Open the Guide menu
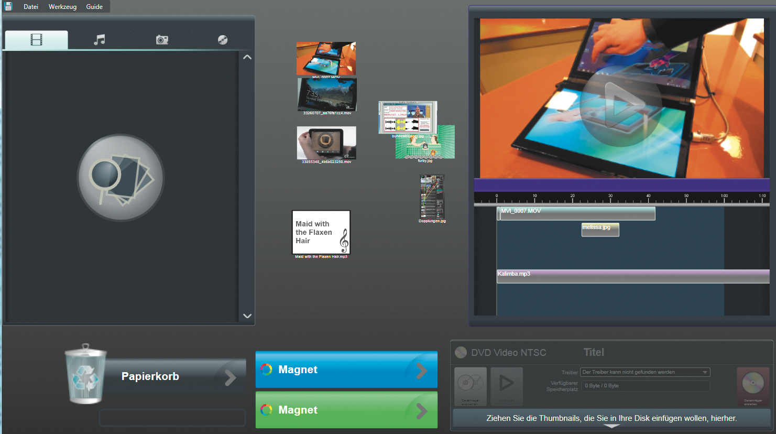Viewport: 776px width, 434px height. 94,7
